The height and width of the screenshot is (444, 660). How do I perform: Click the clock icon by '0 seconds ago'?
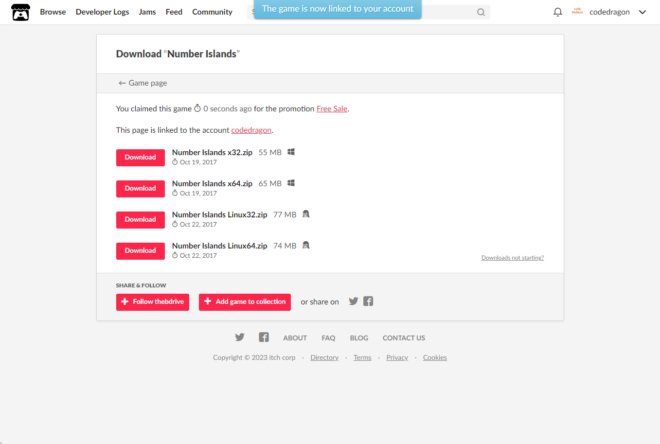coord(197,108)
